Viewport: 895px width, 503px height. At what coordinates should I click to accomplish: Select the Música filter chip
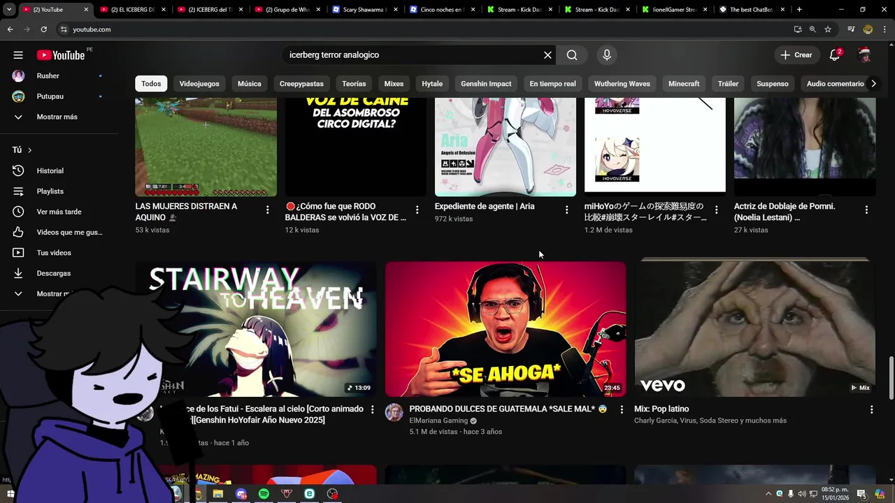(x=249, y=84)
